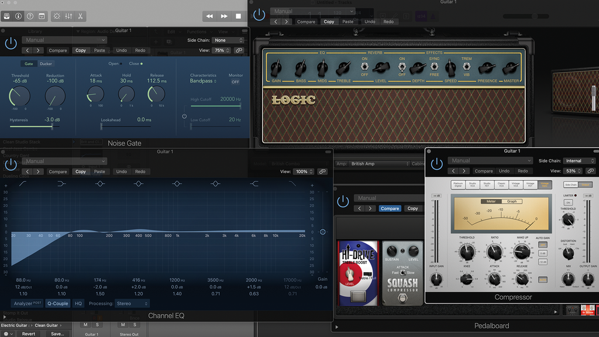Select the scissors tool in the toolbar
The height and width of the screenshot is (337, 599).
(81, 16)
